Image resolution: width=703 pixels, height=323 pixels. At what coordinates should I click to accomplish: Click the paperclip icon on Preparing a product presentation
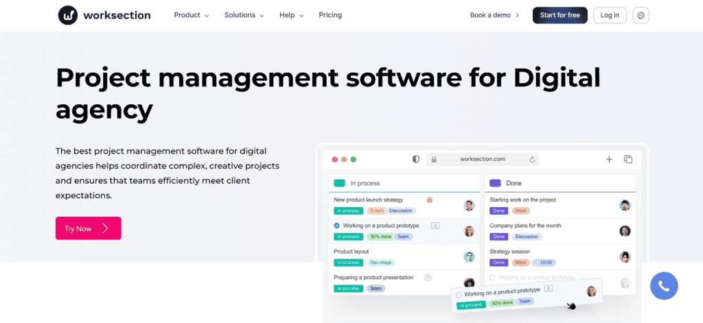tap(428, 278)
